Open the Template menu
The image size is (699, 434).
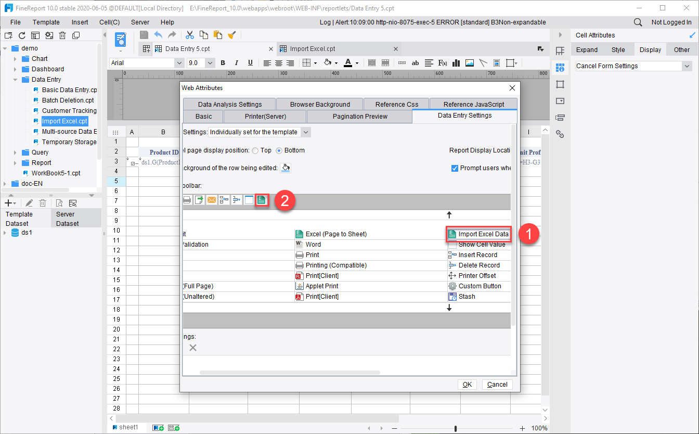[x=46, y=22]
